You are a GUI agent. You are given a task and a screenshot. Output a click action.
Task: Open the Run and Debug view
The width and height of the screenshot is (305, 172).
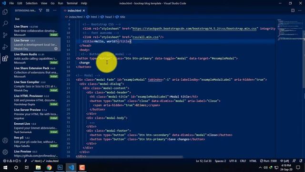point(5,47)
